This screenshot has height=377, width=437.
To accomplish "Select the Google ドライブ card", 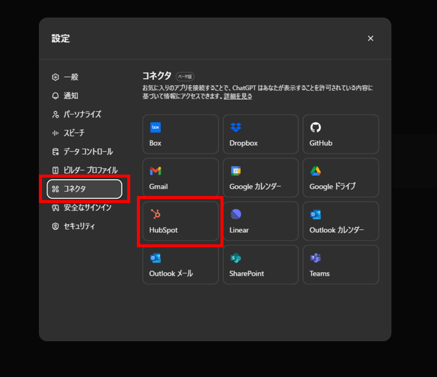I will (341, 178).
